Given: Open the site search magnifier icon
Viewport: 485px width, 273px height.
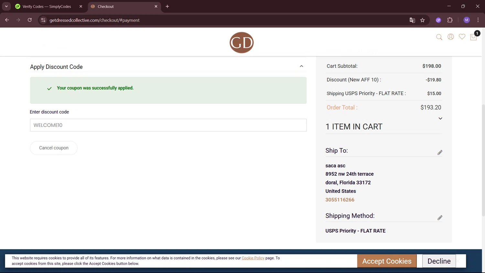Looking at the screenshot, I should point(439,37).
